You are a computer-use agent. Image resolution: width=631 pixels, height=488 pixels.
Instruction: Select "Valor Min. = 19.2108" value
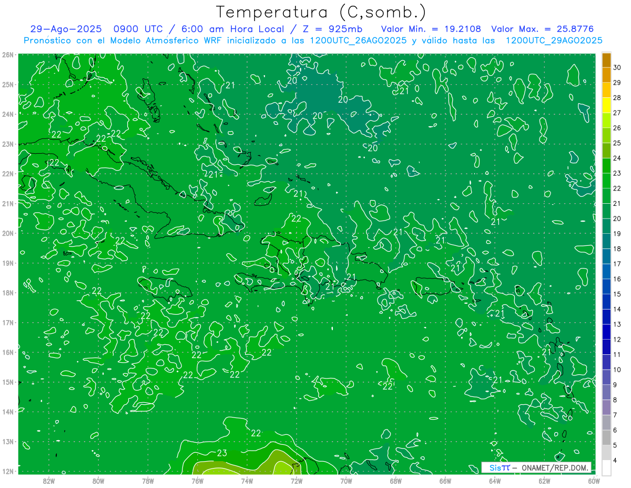pyautogui.click(x=431, y=29)
